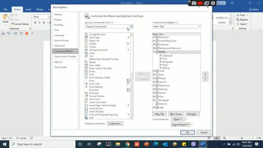The image size is (263, 148).
Task: Open the Word File tab
Action: (5, 9)
